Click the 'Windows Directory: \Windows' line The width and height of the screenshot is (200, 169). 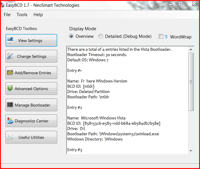(x=95, y=139)
